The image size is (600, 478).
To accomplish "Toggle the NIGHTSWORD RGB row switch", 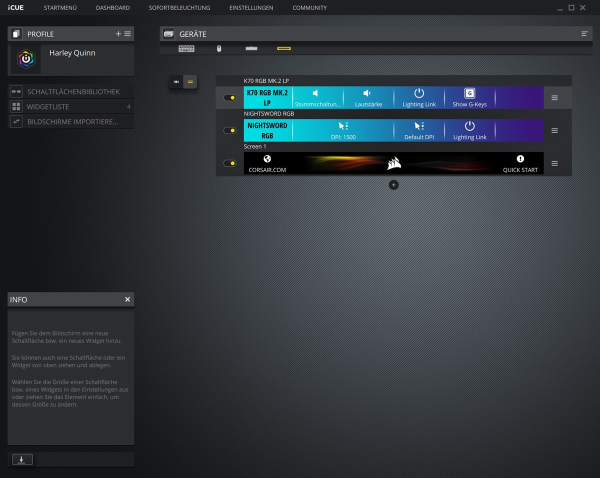I will (229, 130).
